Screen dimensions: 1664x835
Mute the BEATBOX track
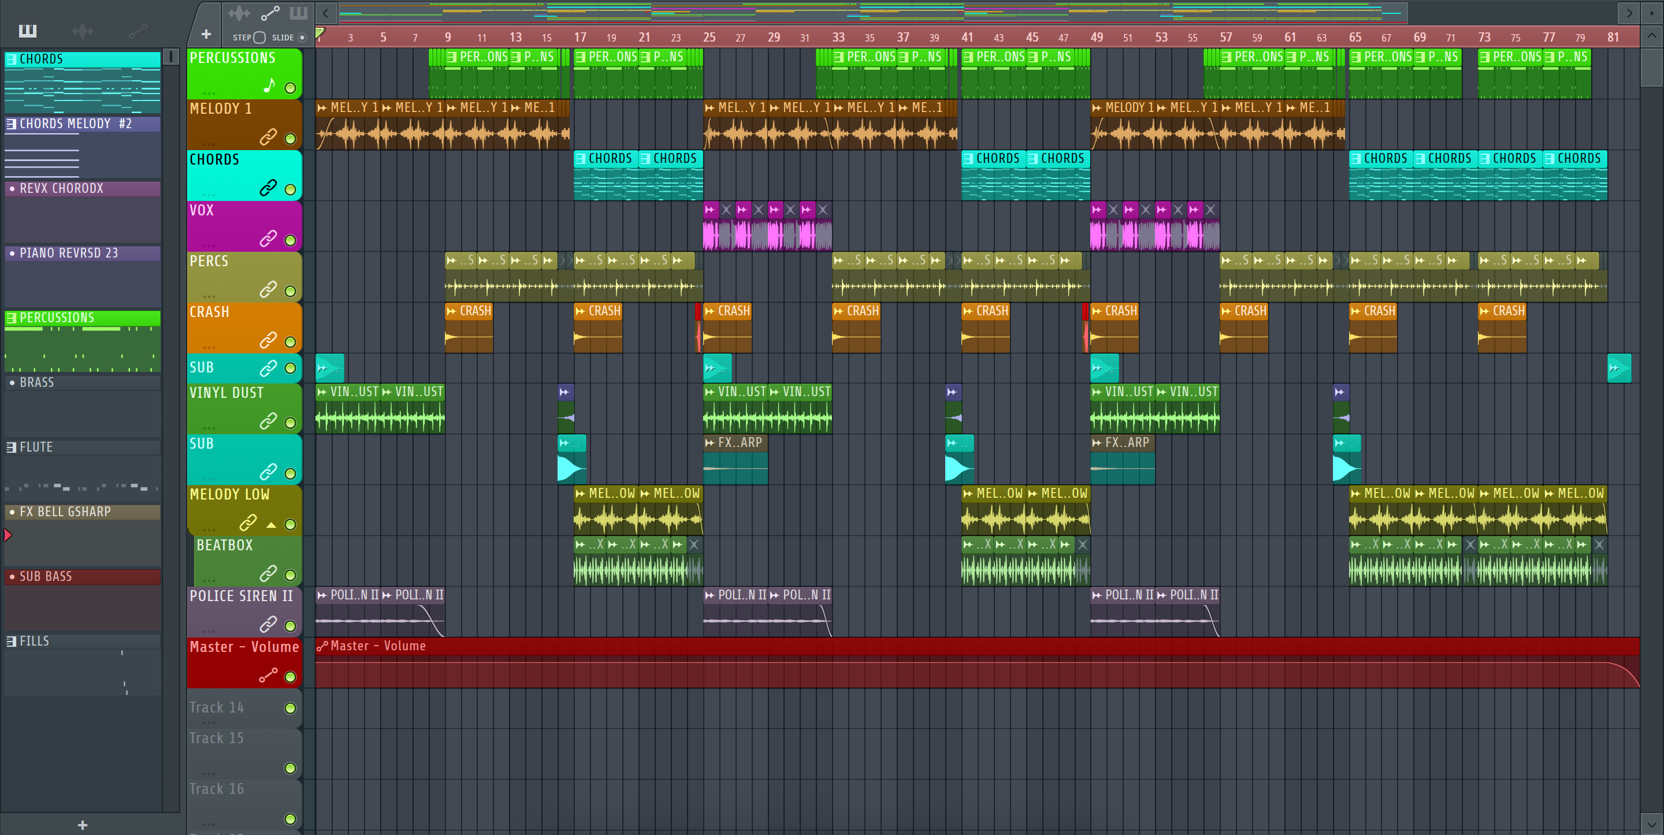[x=291, y=575]
